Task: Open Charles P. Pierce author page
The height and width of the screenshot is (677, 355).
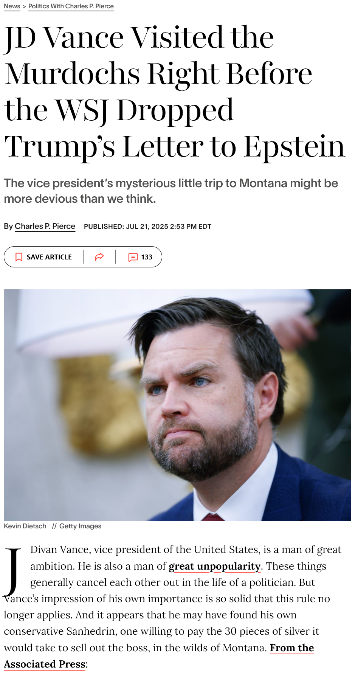Action: point(45,226)
